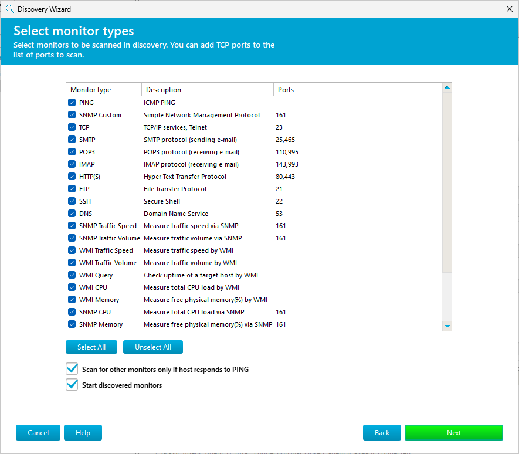Toggle the POP3 monitor checkbox
Screen dimensions: 519x454
point(72,152)
